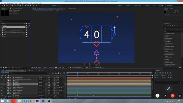This screenshot has width=183, height=103.
Task: Click the new folder icon in Project panel
Action: tap(4, 68)
